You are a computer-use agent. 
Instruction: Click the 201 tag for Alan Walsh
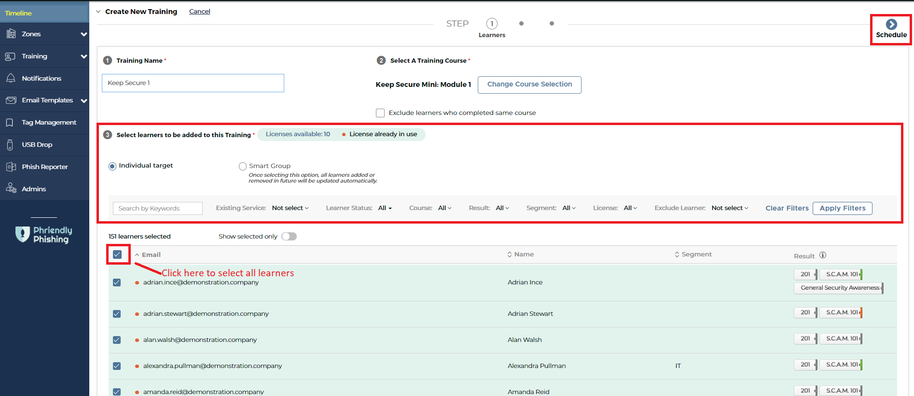click(805, 339)
